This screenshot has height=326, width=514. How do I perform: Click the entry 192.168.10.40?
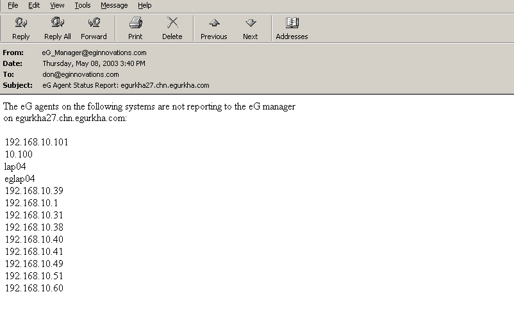tap(34, 240)
